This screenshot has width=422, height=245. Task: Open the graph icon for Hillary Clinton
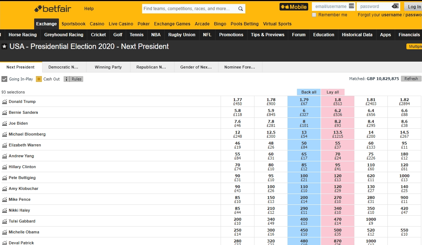(4, 167)
